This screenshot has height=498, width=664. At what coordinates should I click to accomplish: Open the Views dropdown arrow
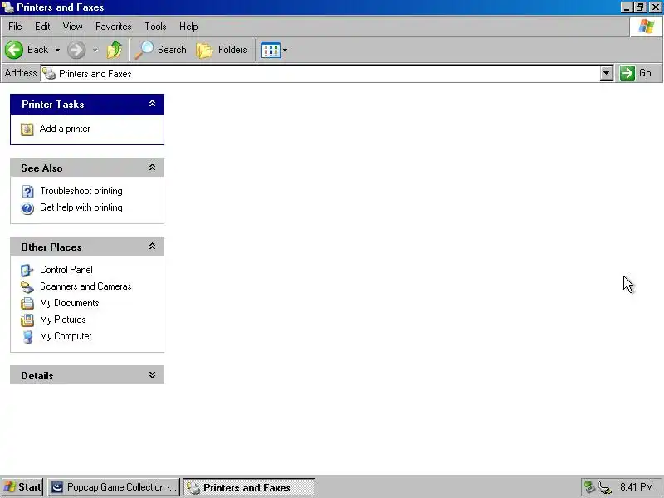point(285,50)
